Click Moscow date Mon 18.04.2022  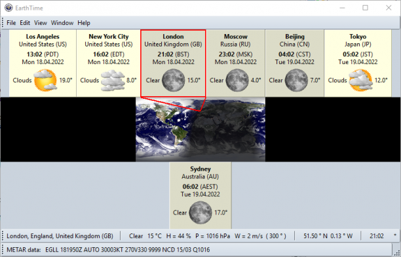coord(235,62)
